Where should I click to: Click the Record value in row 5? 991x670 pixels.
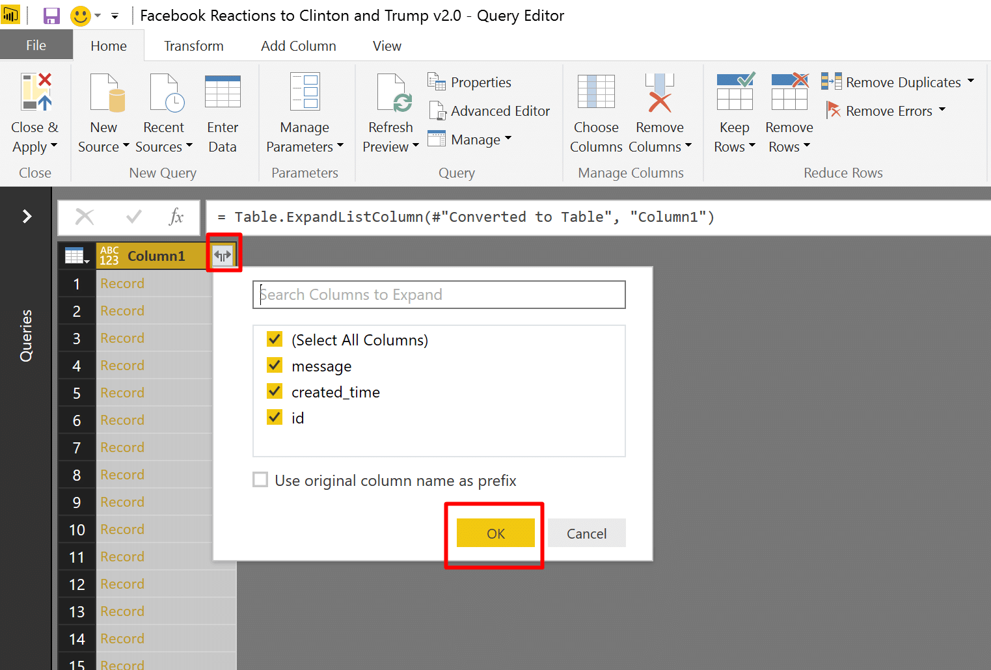[122, 393]
